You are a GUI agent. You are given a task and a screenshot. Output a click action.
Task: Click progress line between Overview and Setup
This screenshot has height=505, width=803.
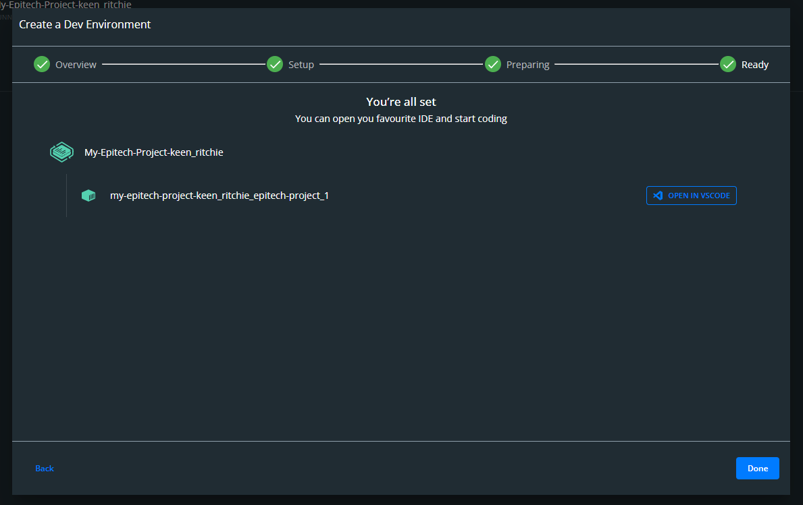pyautogui.click(x=183, y=65)
